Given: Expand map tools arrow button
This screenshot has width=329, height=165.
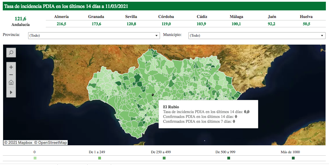Looking at the screenshot, I should [x=11, y=92].
